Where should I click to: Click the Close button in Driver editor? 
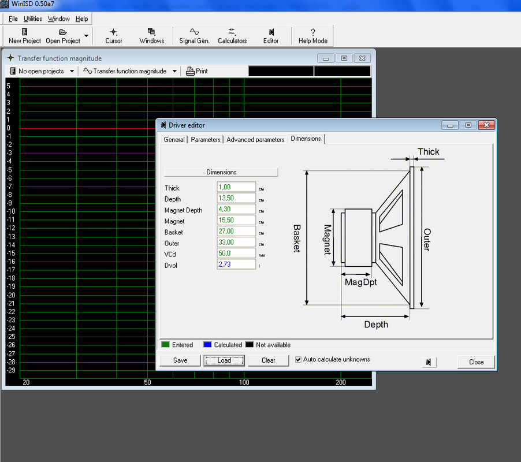tap(476, 362)
